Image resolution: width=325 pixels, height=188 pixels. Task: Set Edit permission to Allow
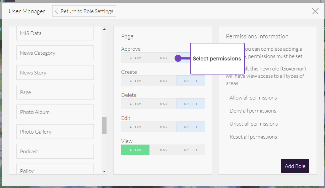[x=135, y=127]
